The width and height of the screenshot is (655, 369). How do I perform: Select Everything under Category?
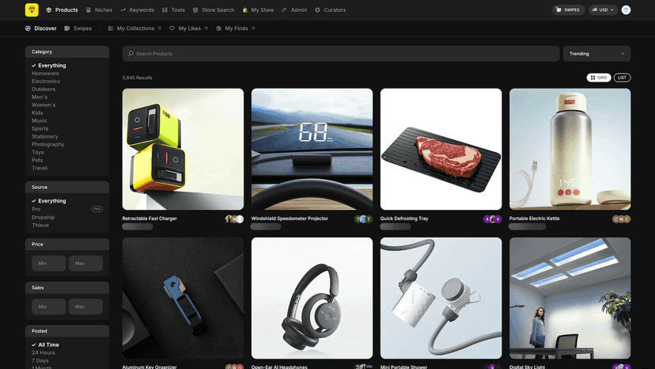[x=49, y=65]
